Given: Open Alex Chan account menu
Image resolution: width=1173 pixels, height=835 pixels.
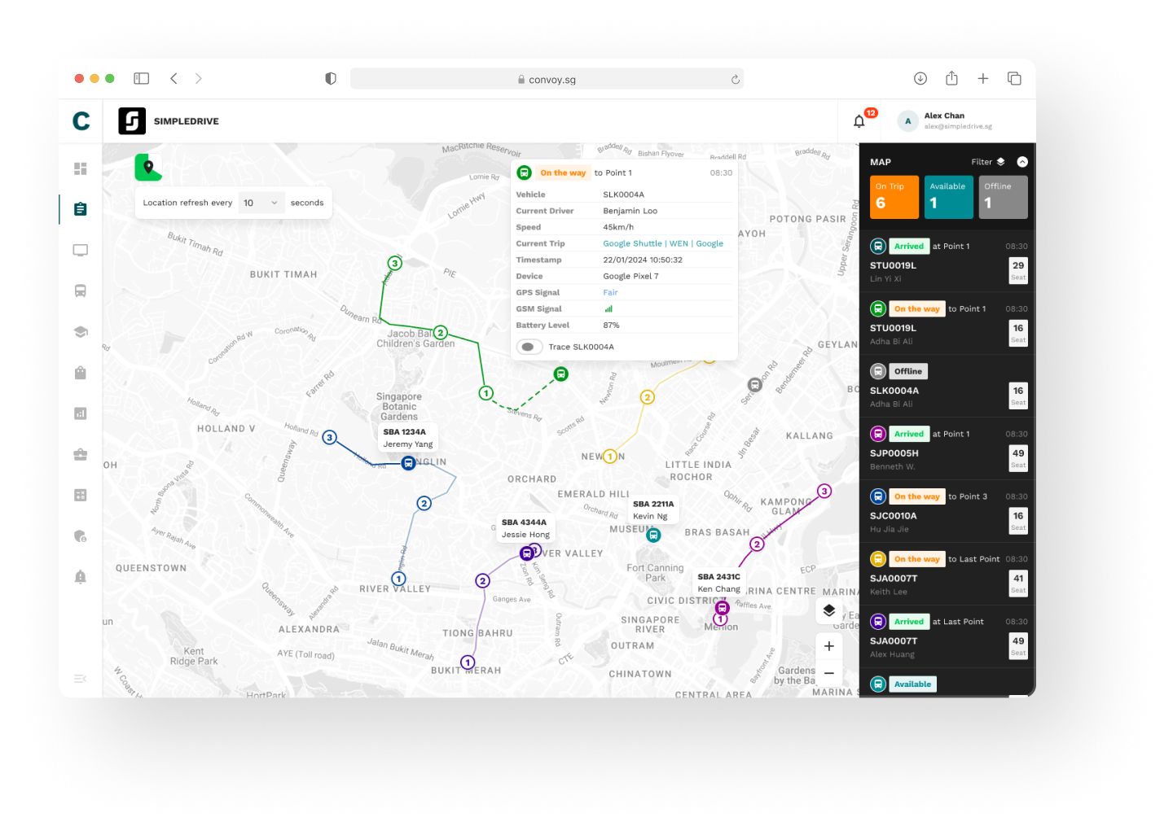Looking at the screenshot, I should tap(945, 120).
